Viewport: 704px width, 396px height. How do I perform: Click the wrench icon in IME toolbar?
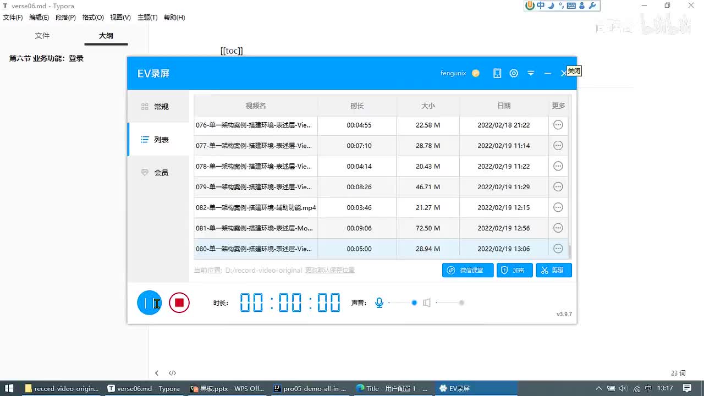[592, 5]
